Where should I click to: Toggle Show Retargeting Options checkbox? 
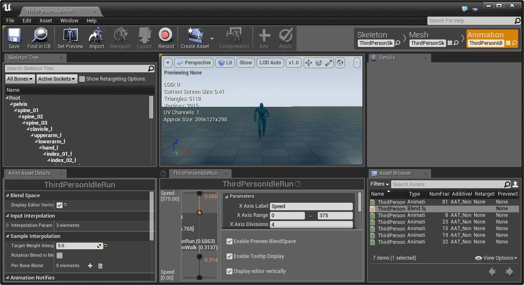82,79
